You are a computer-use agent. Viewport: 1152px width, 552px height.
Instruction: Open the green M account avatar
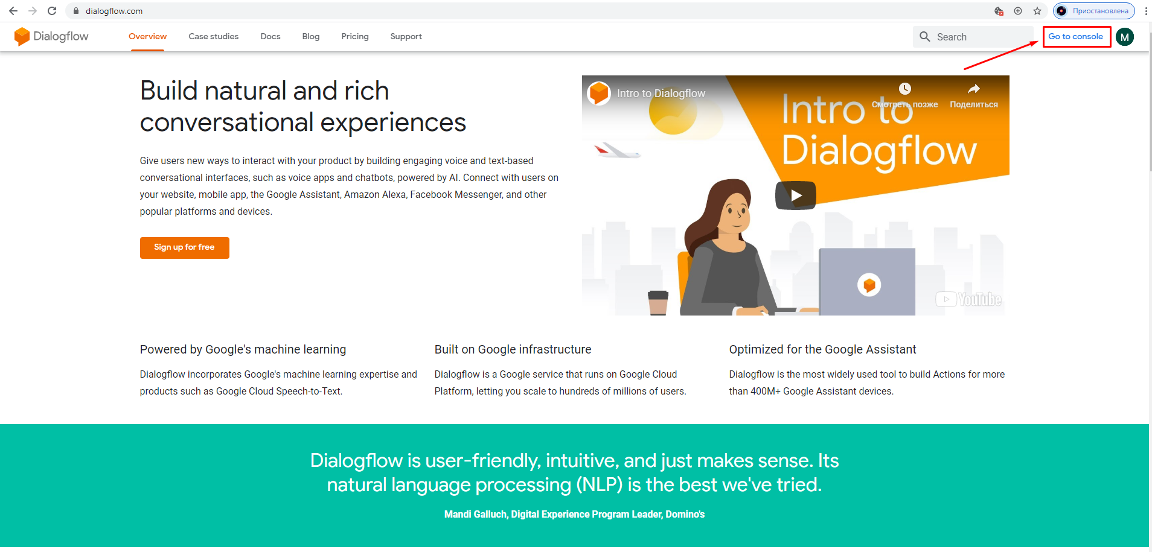click(x=1125, y=37)
